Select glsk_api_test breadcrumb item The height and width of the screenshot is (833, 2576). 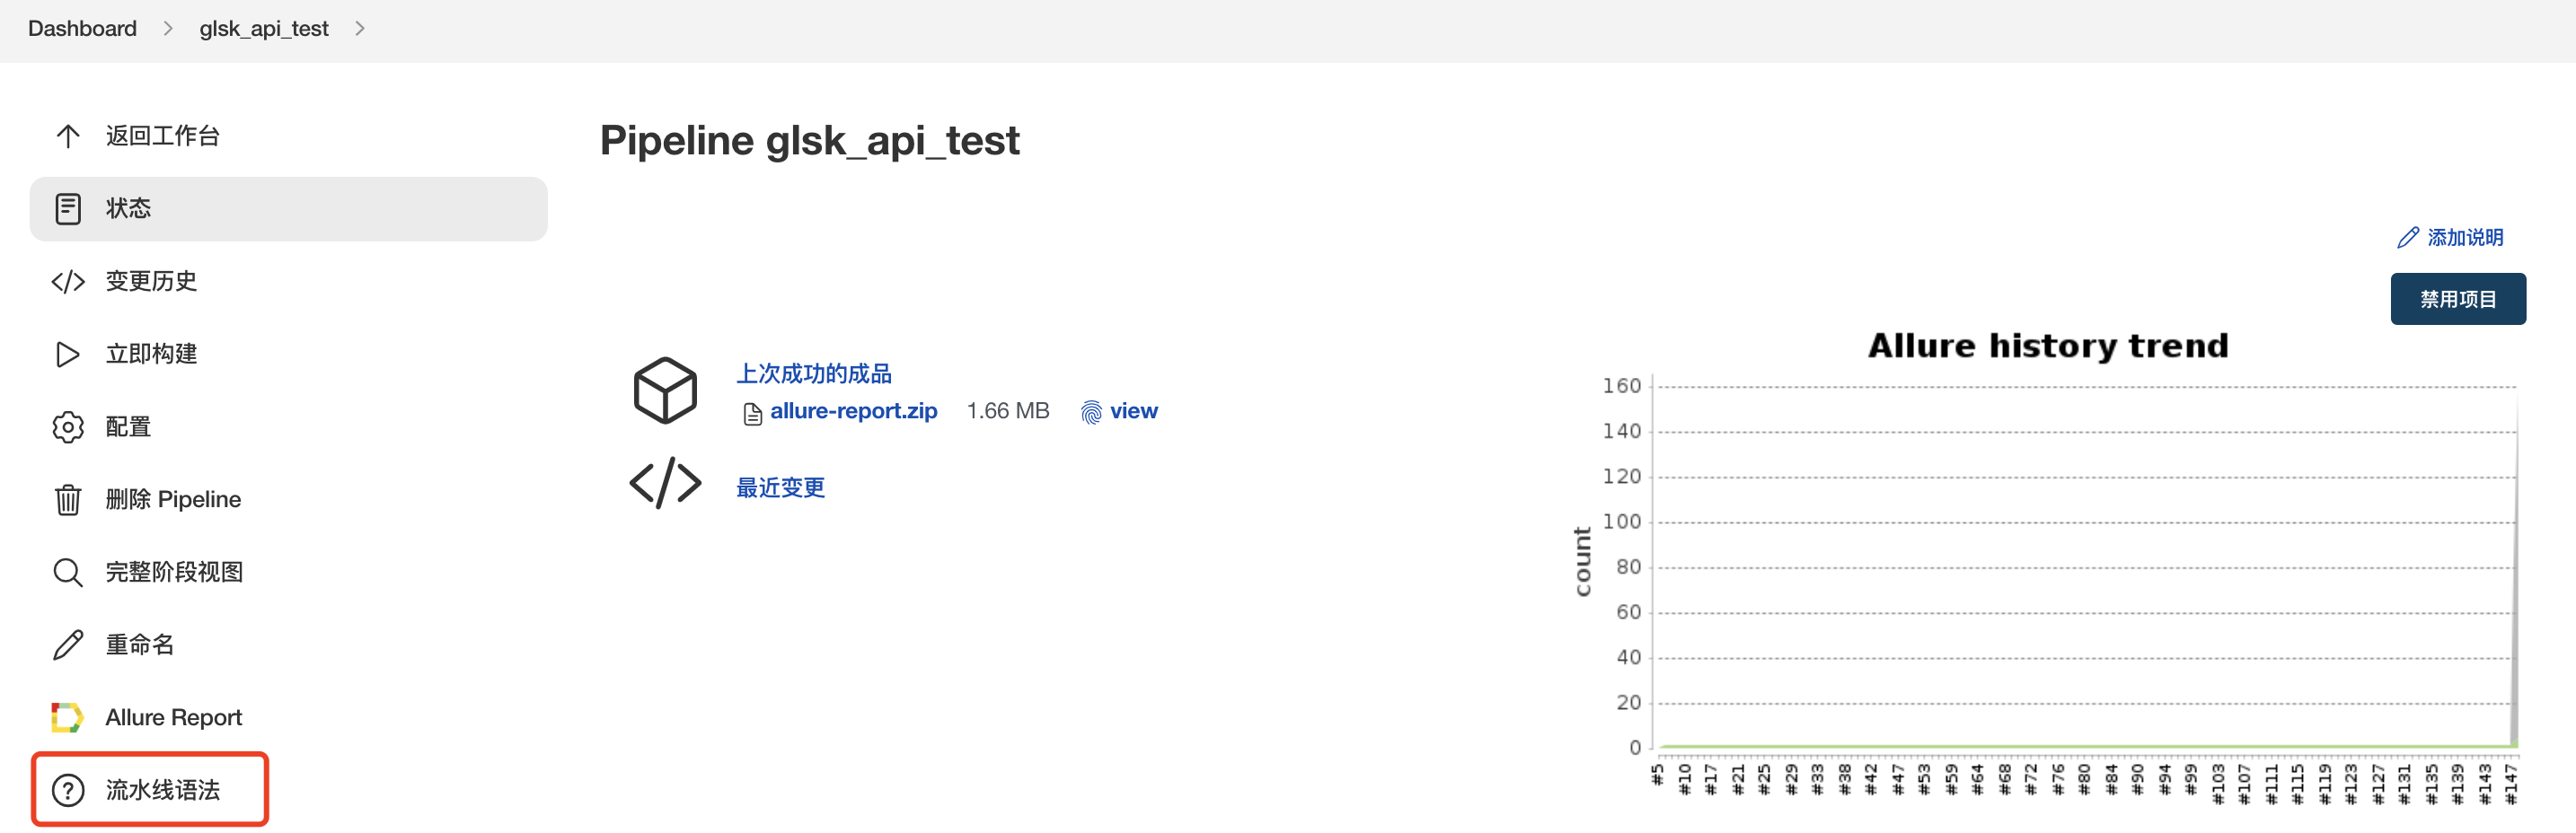click(x=263, y=29)
